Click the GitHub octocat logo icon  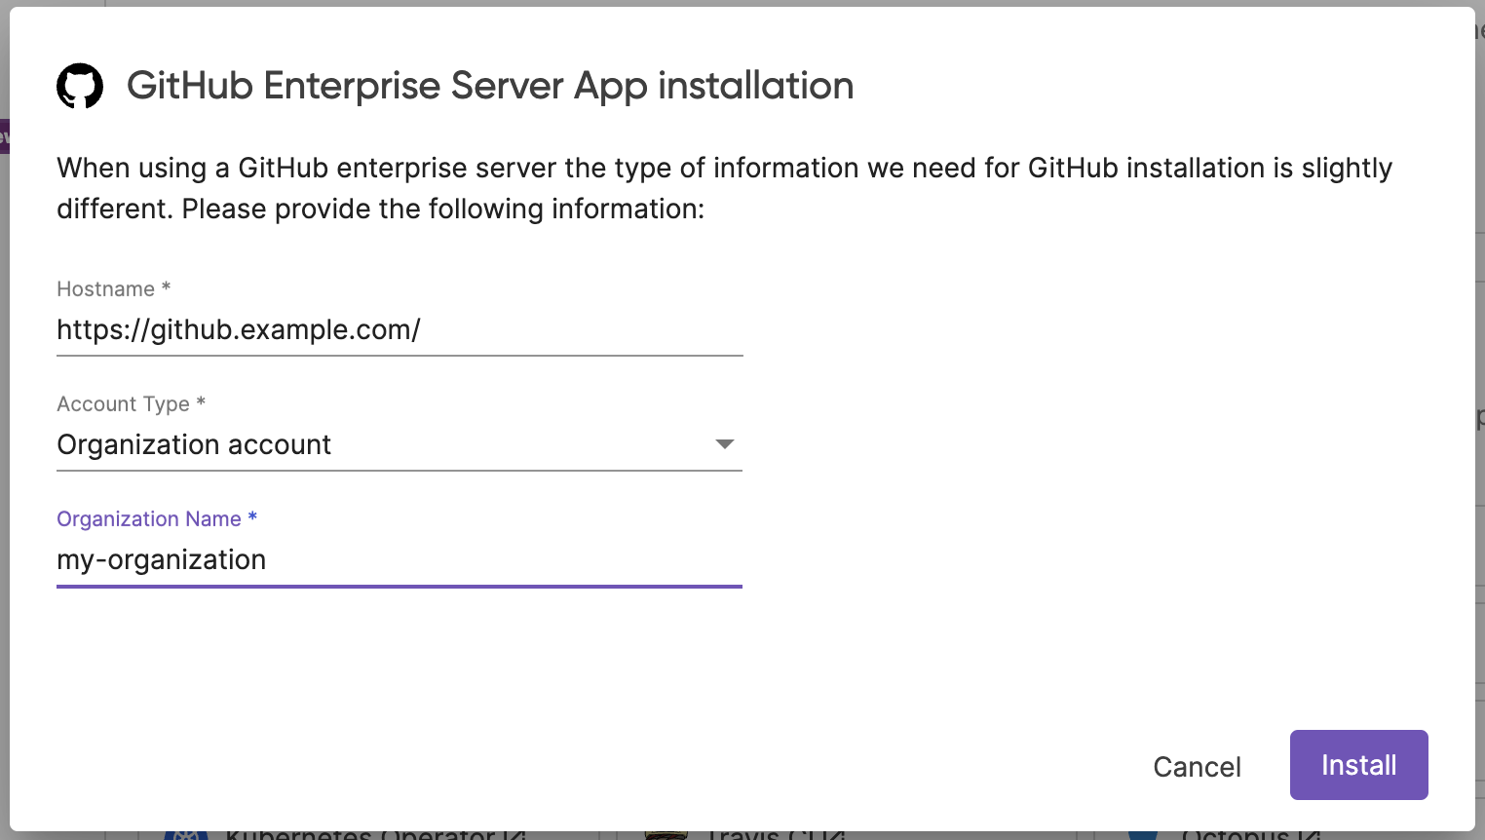coord(80,87)
